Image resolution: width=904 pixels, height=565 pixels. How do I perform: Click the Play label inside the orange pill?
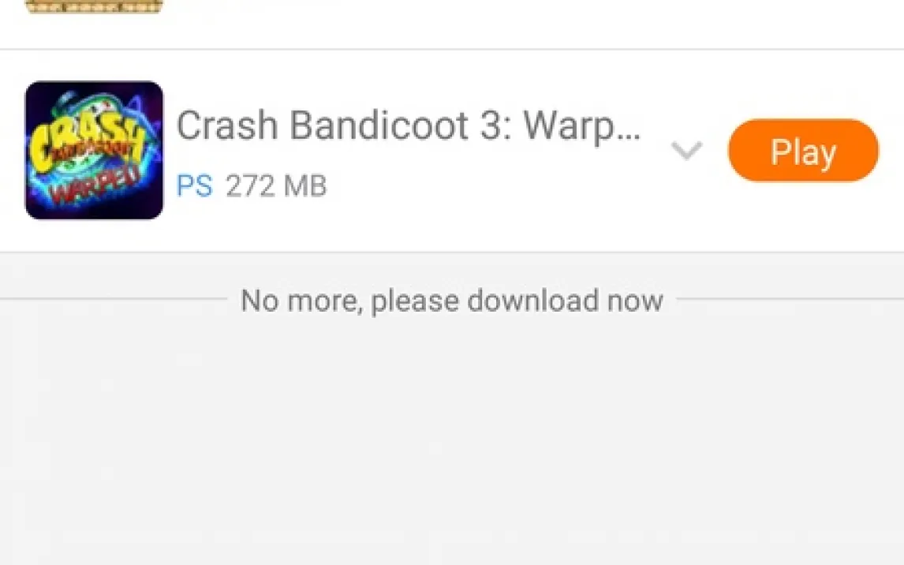(x=803, y=152)
